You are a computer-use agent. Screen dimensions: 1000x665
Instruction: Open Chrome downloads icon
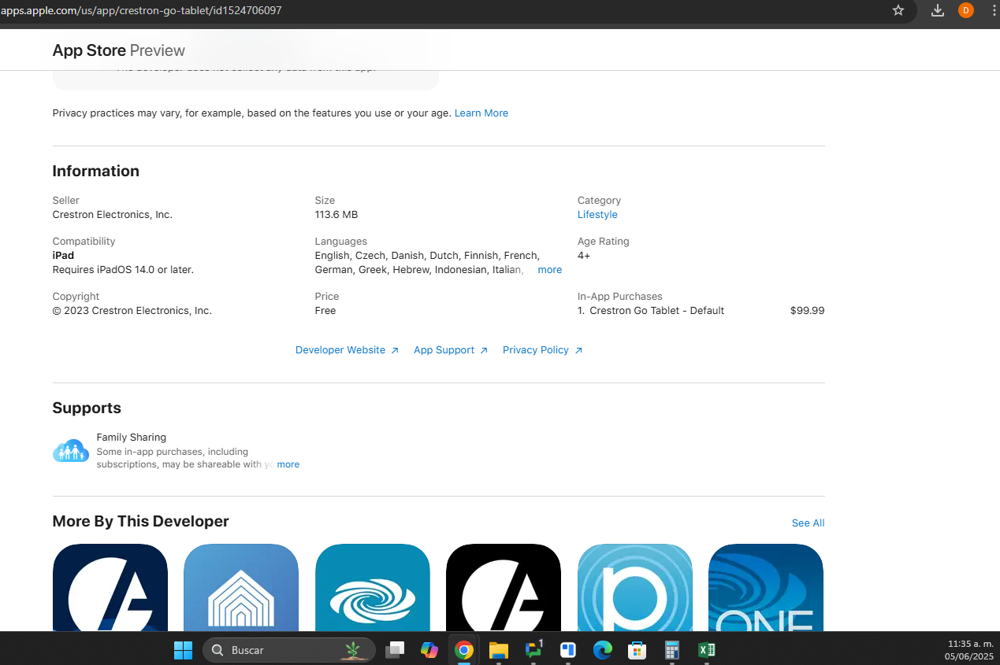[x=937, y=10]
